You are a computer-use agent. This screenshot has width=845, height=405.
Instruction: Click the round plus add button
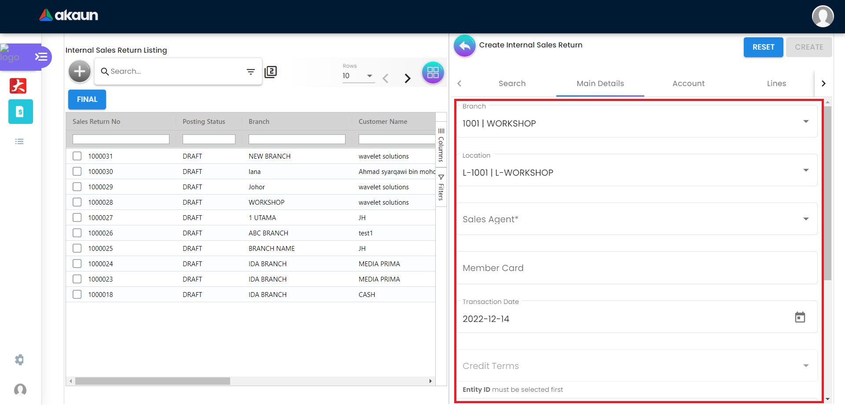click(x=80, y=71)
